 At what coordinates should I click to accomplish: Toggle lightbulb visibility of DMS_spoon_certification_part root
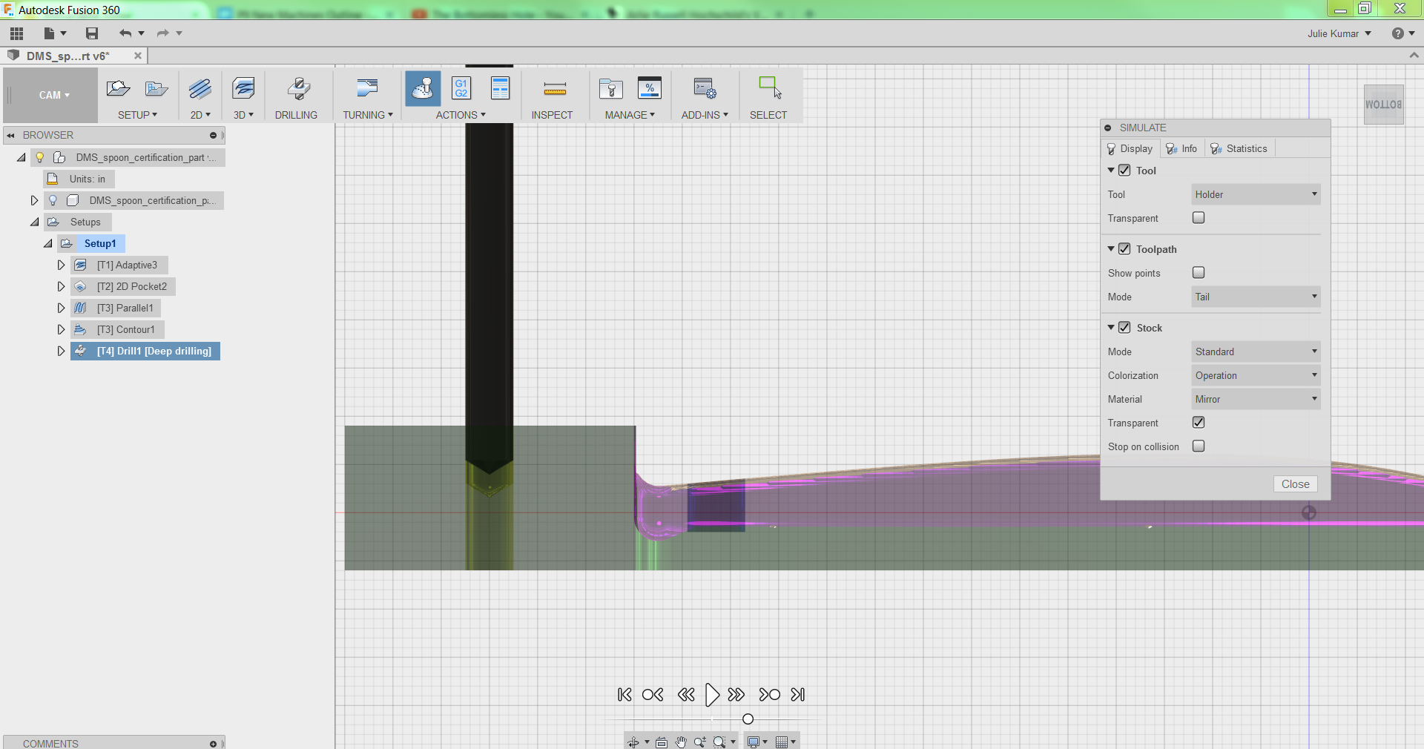click(x=40, y=157)
